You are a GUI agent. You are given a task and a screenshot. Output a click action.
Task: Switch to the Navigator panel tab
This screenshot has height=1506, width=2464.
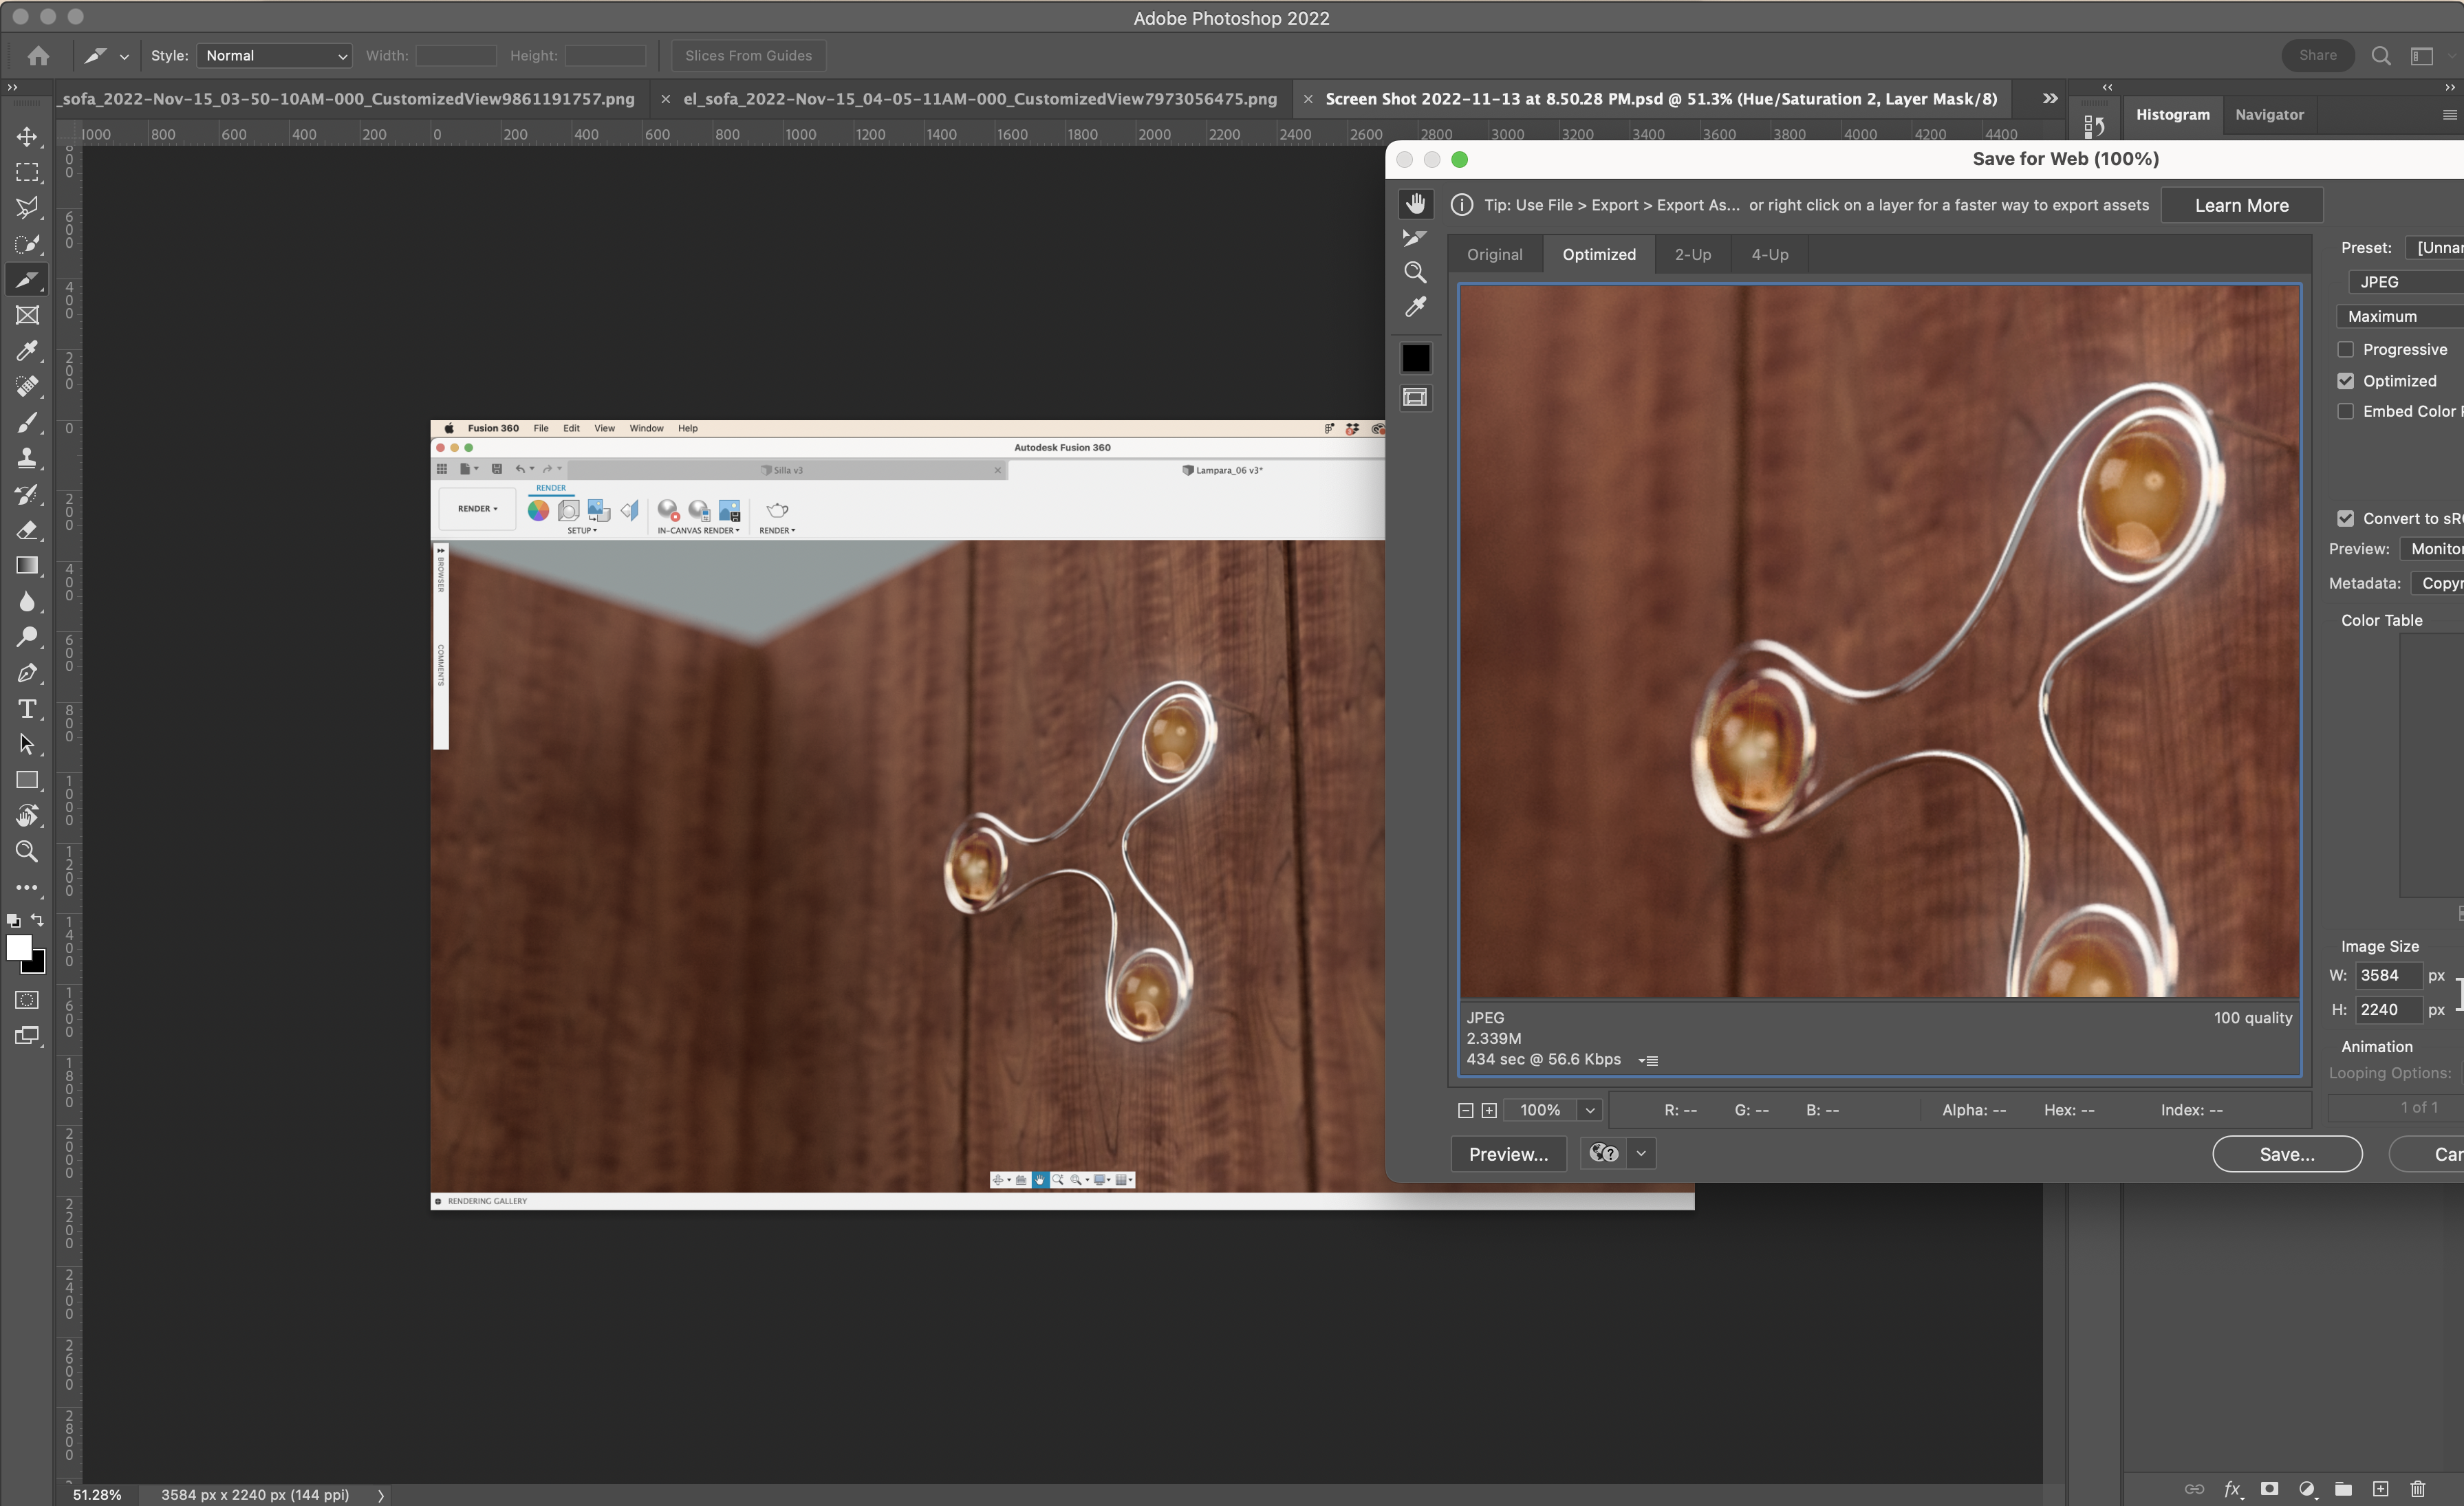[2268, 115]
